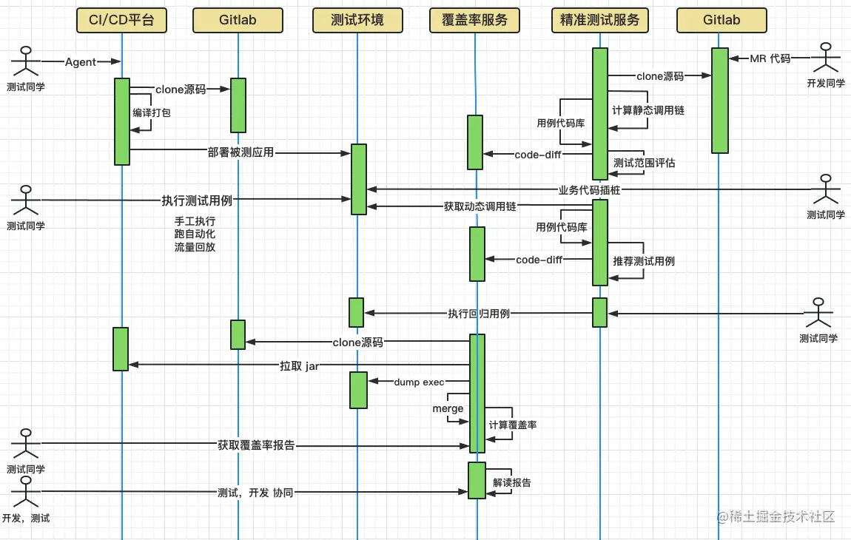Click the merge self-call label

(x=448, y=408)
